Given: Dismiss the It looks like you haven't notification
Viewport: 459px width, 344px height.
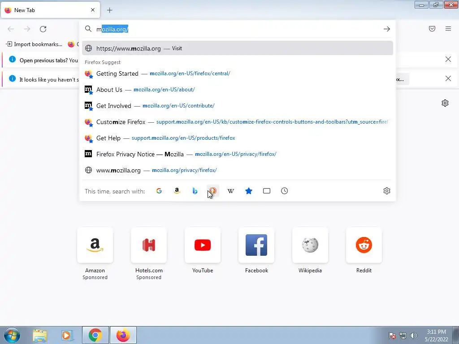Looking at the screenshot, I should [448, 78].
